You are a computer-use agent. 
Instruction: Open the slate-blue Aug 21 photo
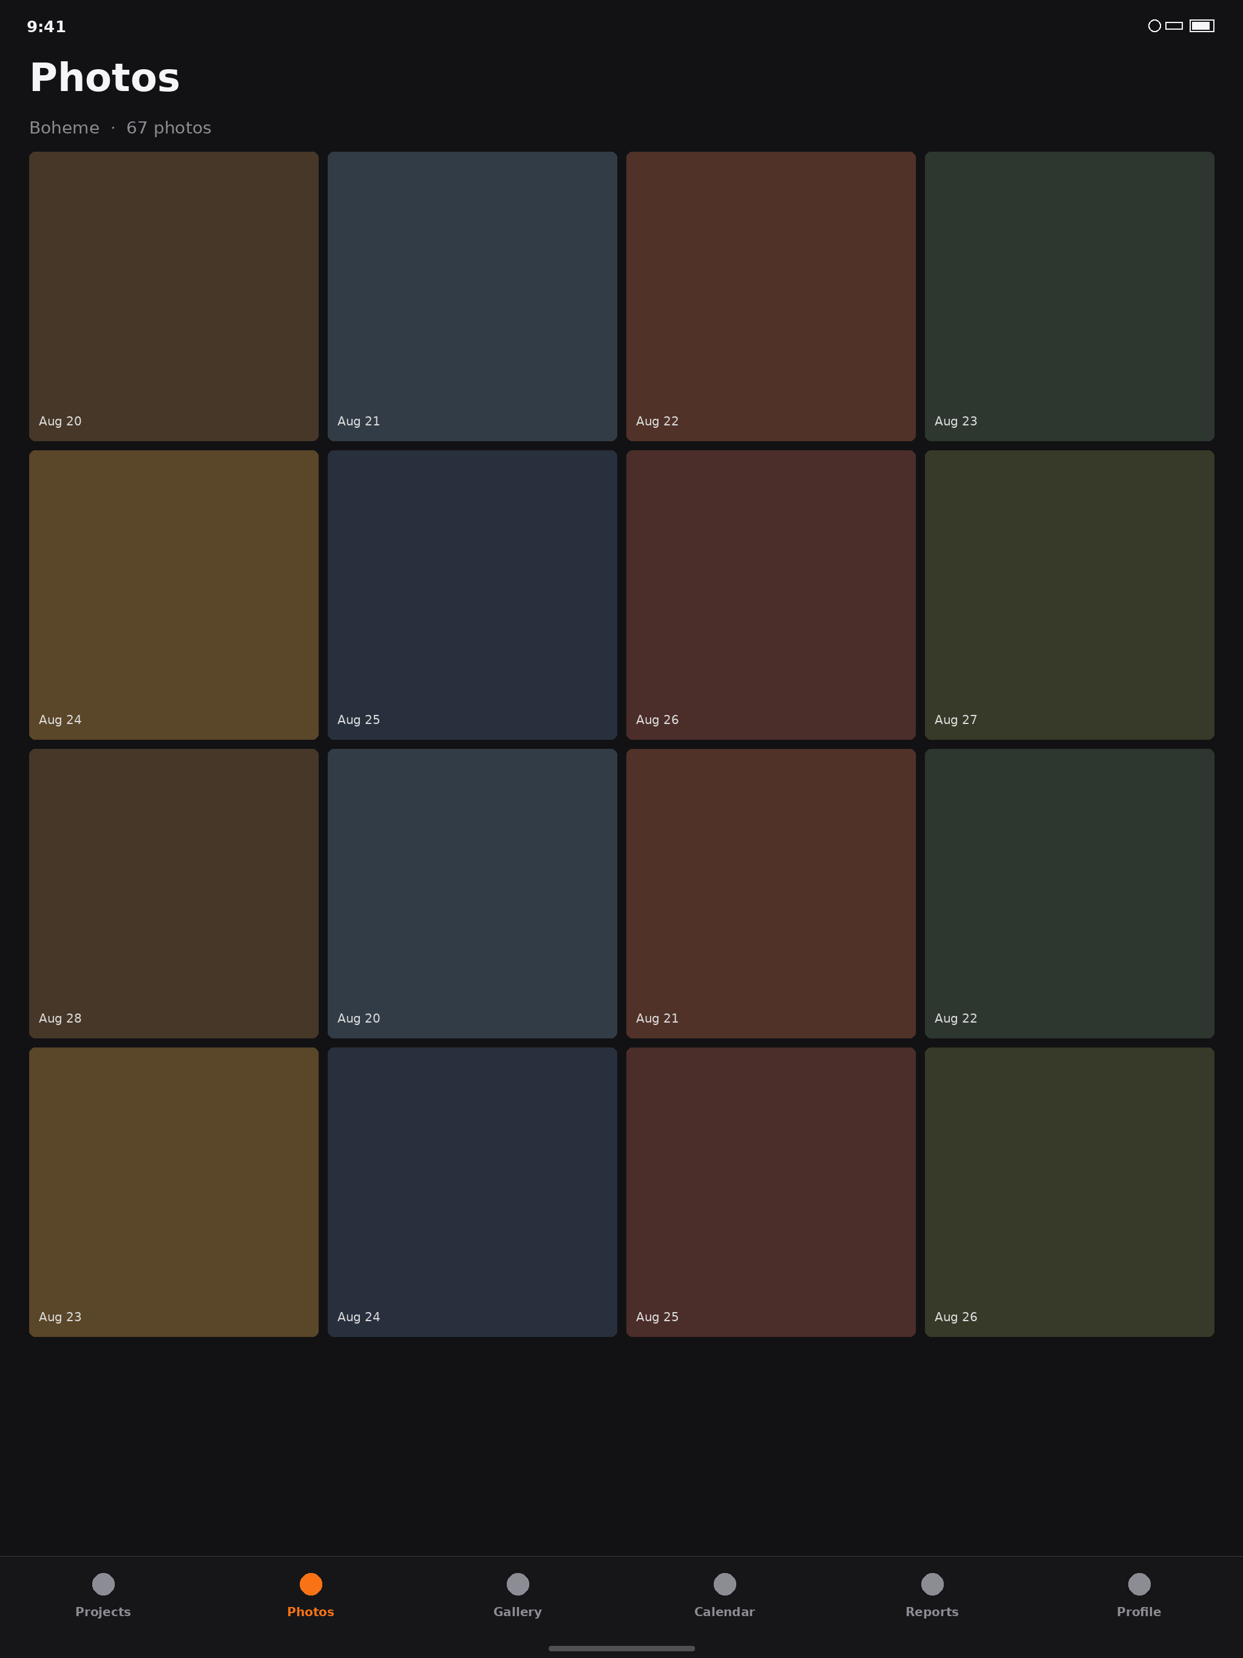click(472, 296)
